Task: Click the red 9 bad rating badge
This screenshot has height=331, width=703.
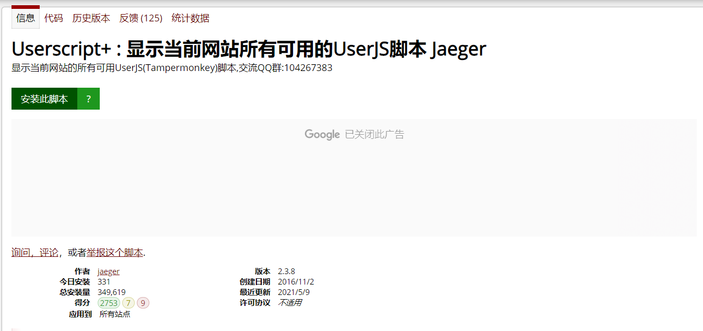Action: click(x=143, y=303)
